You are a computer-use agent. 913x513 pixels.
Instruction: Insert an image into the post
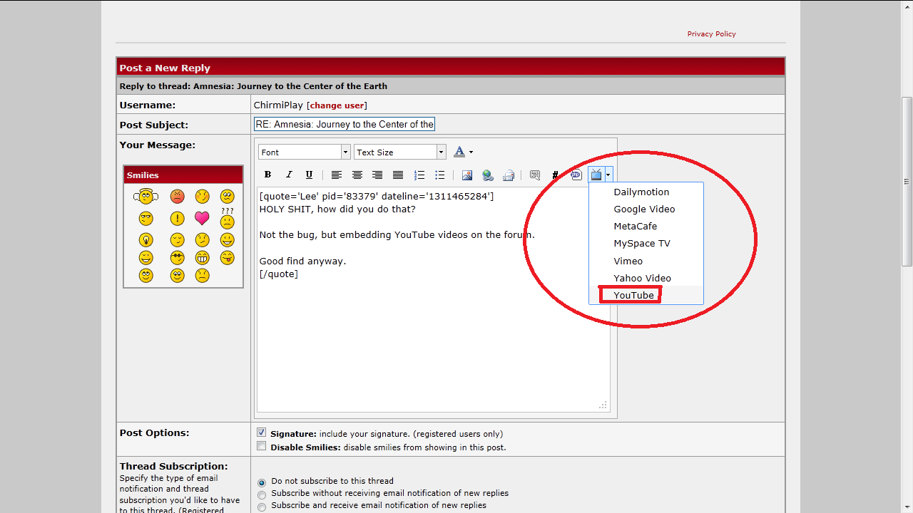click(x=467, y=175)
